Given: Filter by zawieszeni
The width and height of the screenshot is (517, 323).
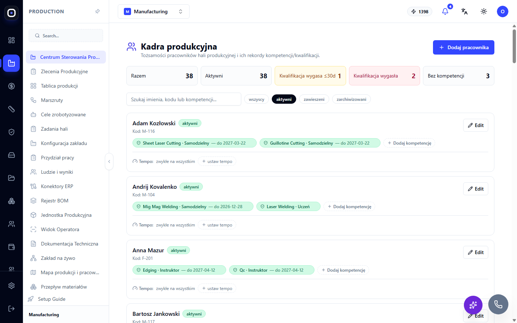Looking at the screenshot, I should [314, 99].
